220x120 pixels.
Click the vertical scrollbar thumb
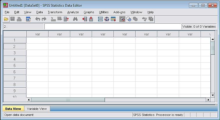coord(213,48)
